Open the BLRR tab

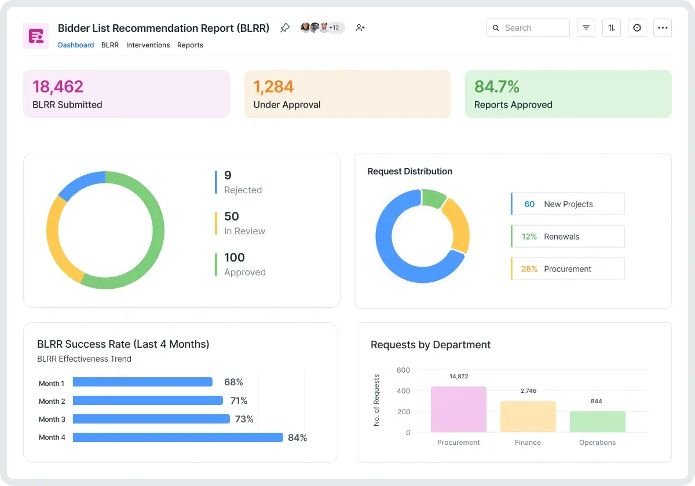click(110, 45)
